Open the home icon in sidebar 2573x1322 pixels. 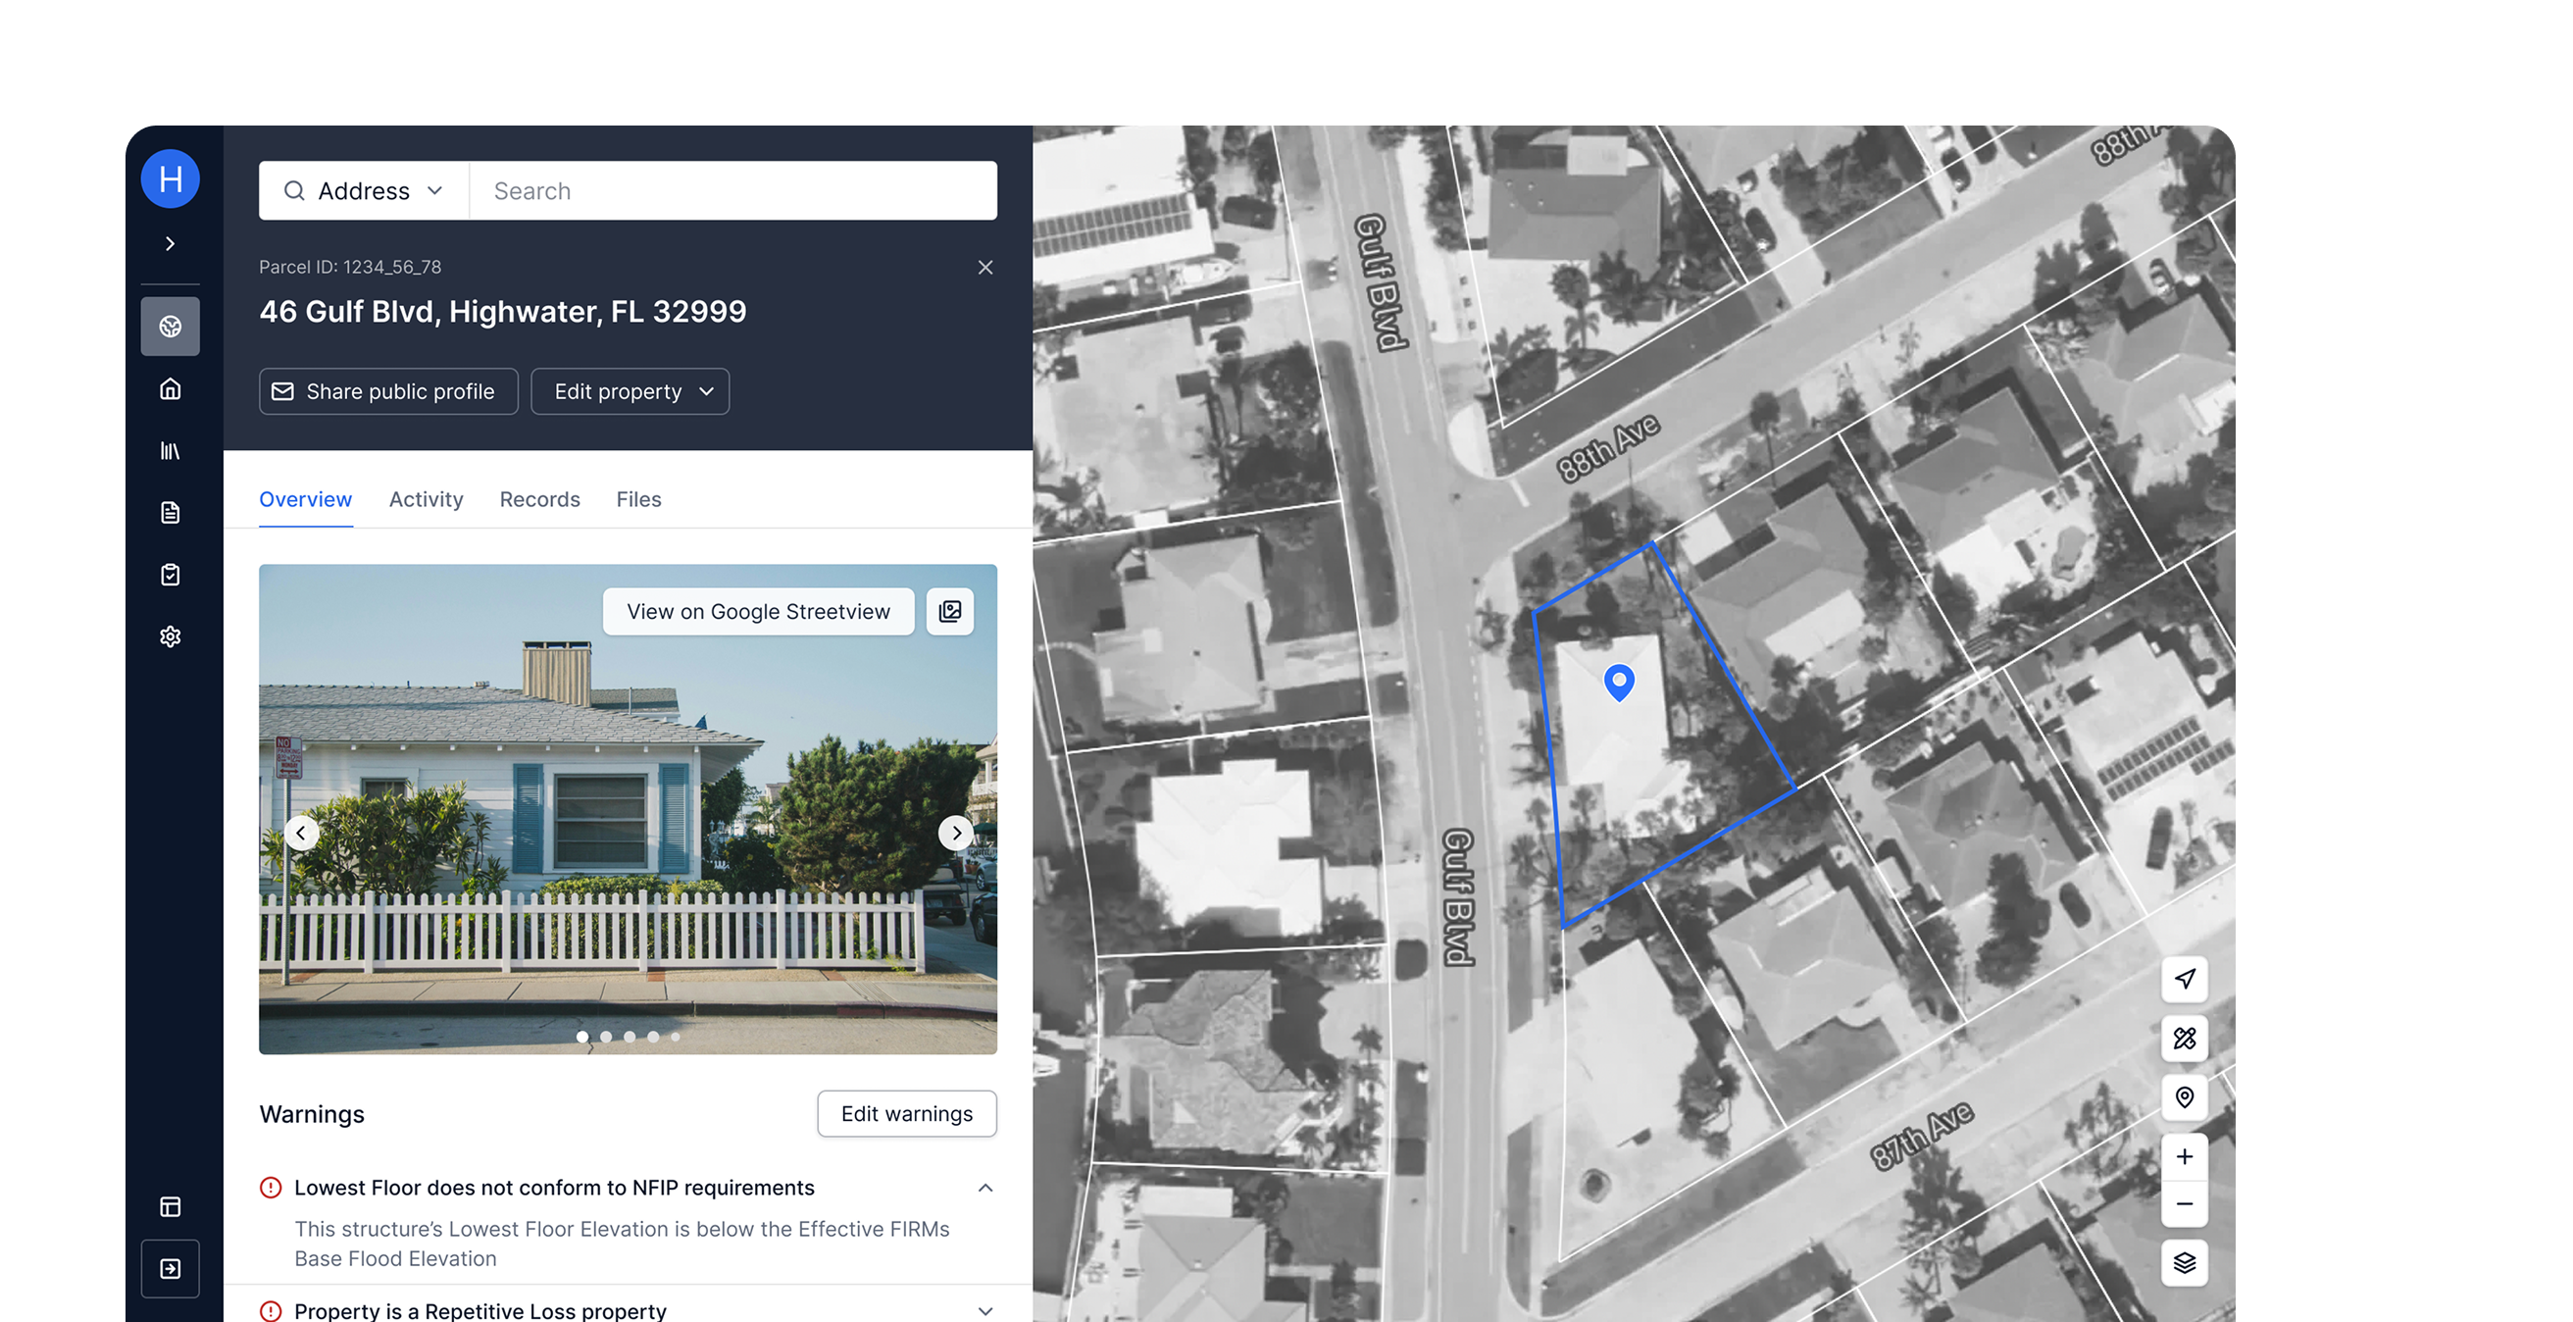pos(170,388)
